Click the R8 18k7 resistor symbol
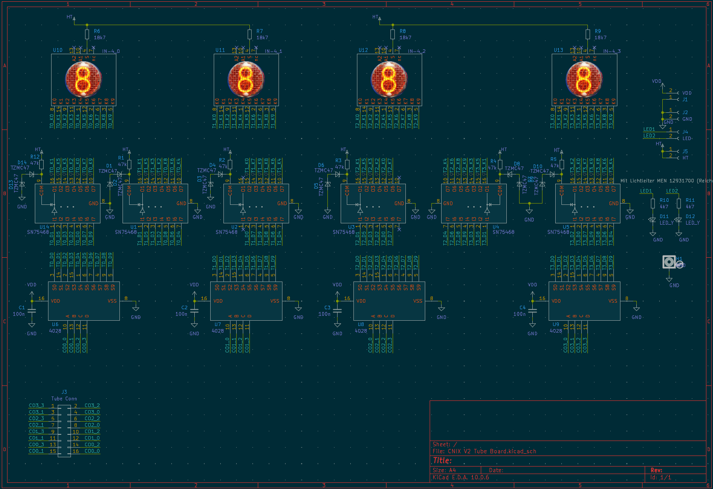 click(x=393, y=34)
